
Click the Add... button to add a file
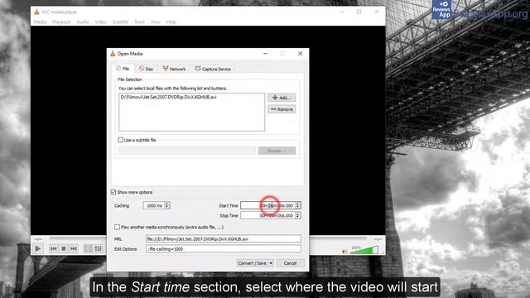(282, 98)
